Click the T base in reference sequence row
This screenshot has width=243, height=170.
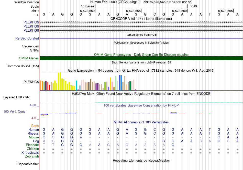[x=209, y=14]
